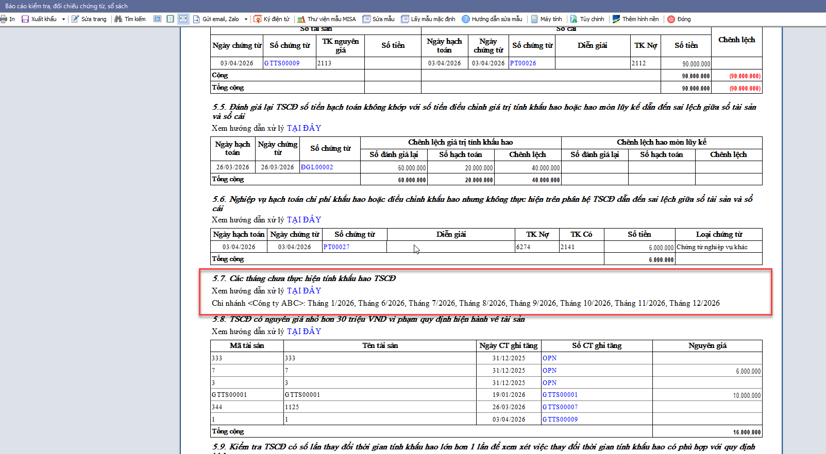Image resolution: width=826 pixels, height=454 pixels.
Task: Expand the Gửi email, Zalo dropdown arrow
Action: [x=246, y=19]
